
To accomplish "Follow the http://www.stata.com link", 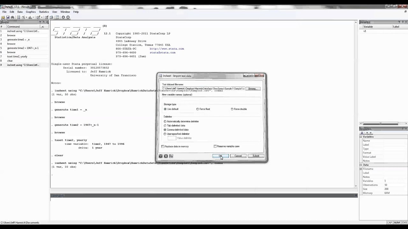I will pyautogui.click(x=167, y=49).
